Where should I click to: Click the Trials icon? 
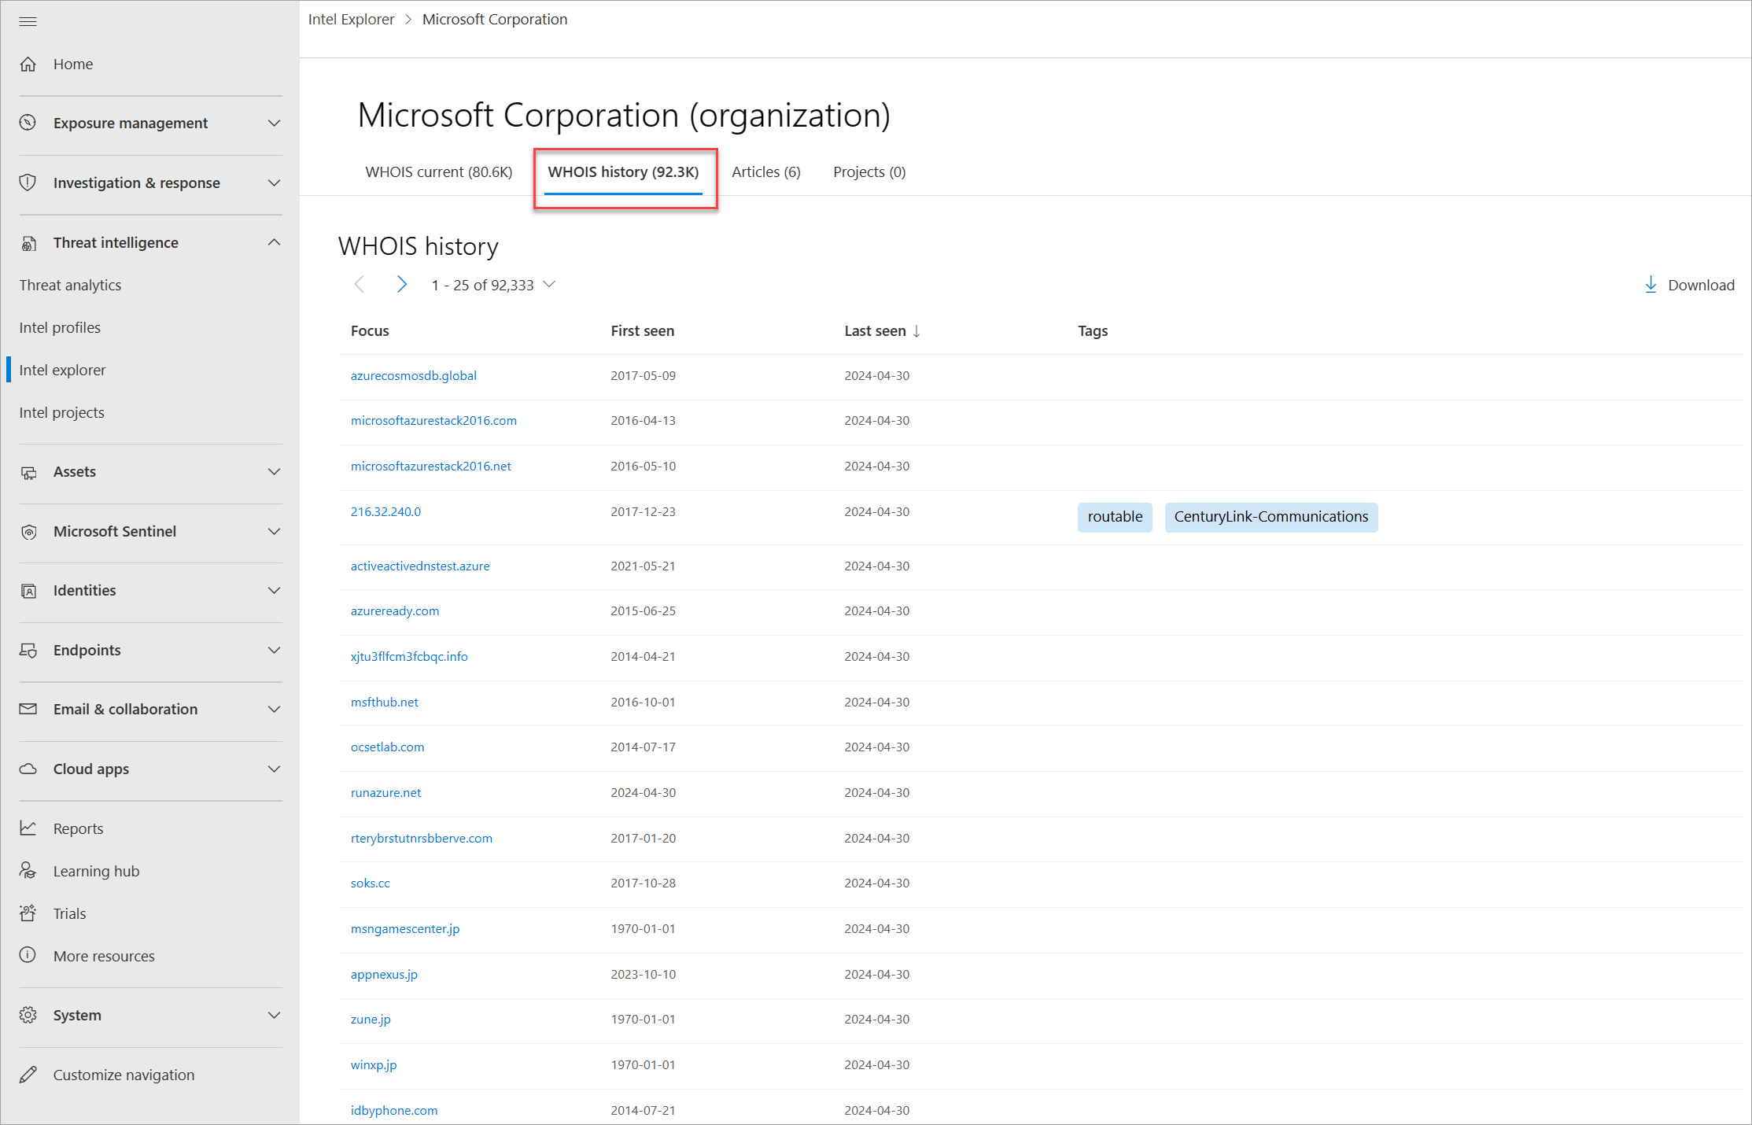click(28, 913)
